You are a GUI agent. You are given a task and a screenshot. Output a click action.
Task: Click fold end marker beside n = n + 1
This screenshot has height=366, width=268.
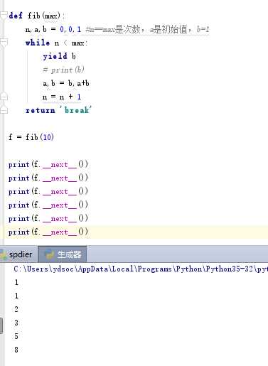[x=4, y=97]
